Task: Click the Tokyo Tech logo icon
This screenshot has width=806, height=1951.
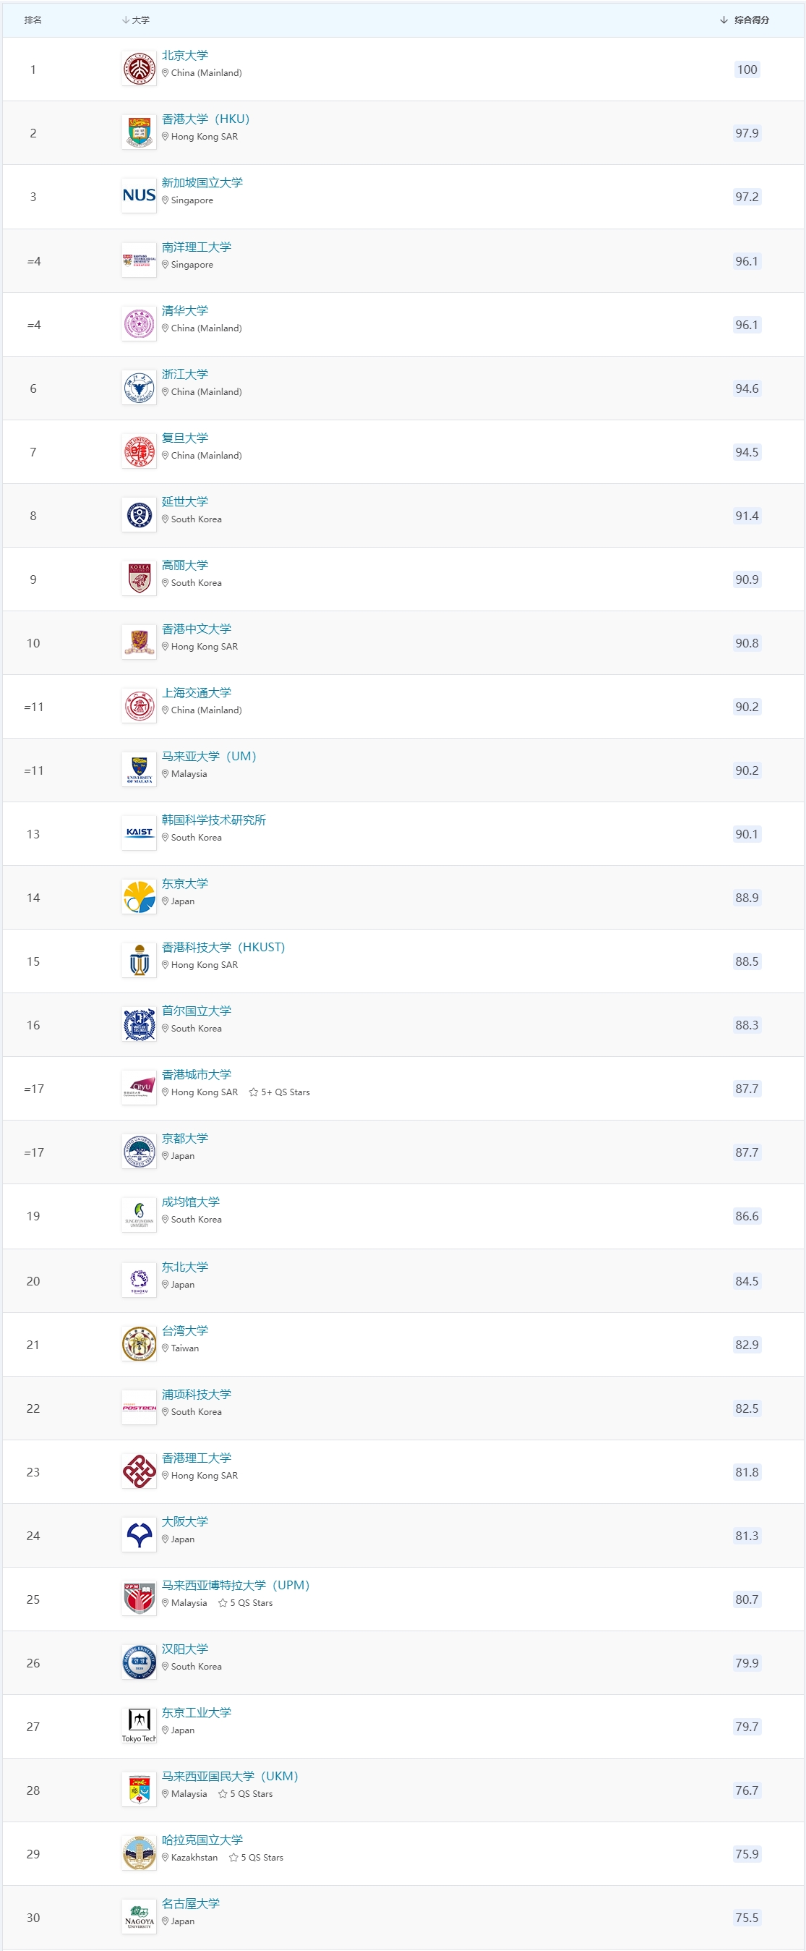Action: 140,1725
